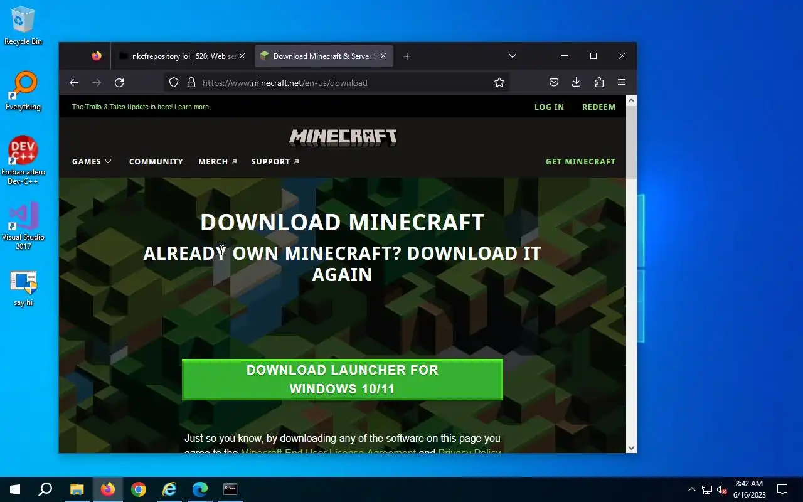The width and height of the screenshot is (803, 502).
Task: Open the Firefox downloads panel
Action: [577, 83]
